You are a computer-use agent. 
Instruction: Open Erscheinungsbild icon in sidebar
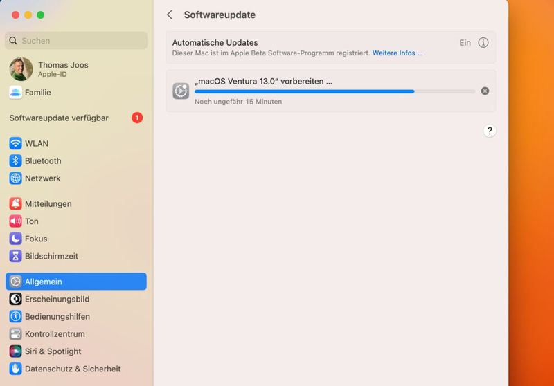tap(15, 299)
